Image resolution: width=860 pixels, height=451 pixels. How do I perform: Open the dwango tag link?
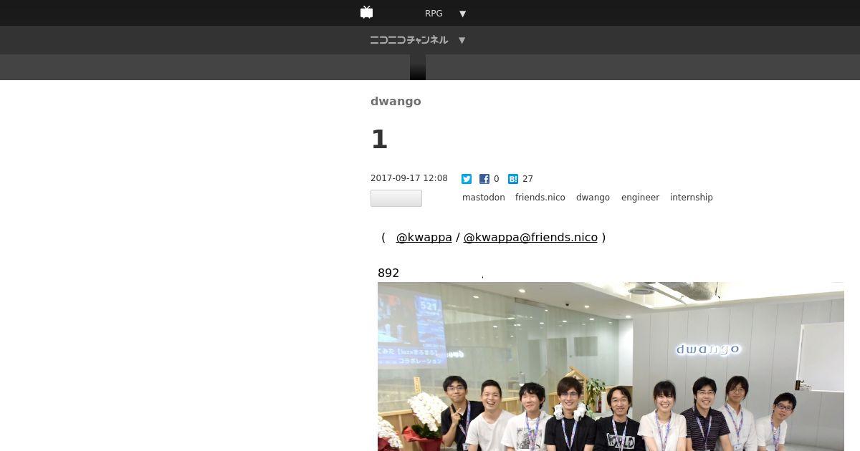point(593,198)
